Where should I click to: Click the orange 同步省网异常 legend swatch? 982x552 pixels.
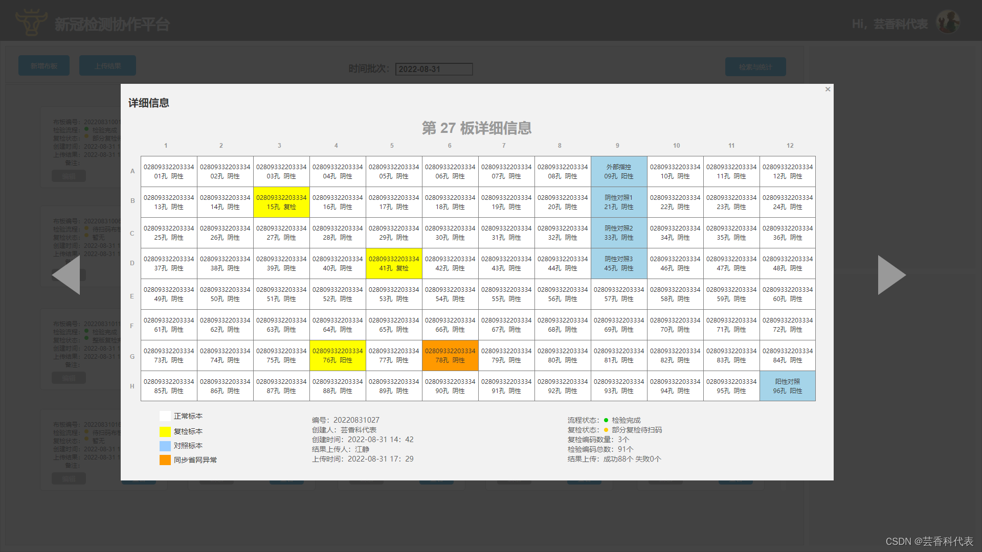tap(165, 460)
